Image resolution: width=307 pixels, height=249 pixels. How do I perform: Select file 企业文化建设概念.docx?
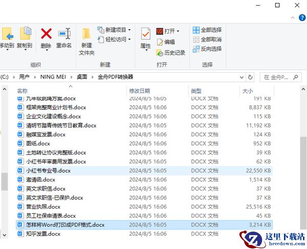tap(144, 116)
